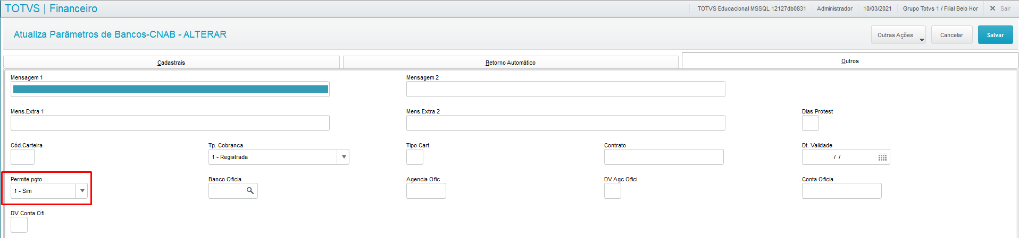
Task: Open the Outras Ações menu
Action: coord(898,35)
